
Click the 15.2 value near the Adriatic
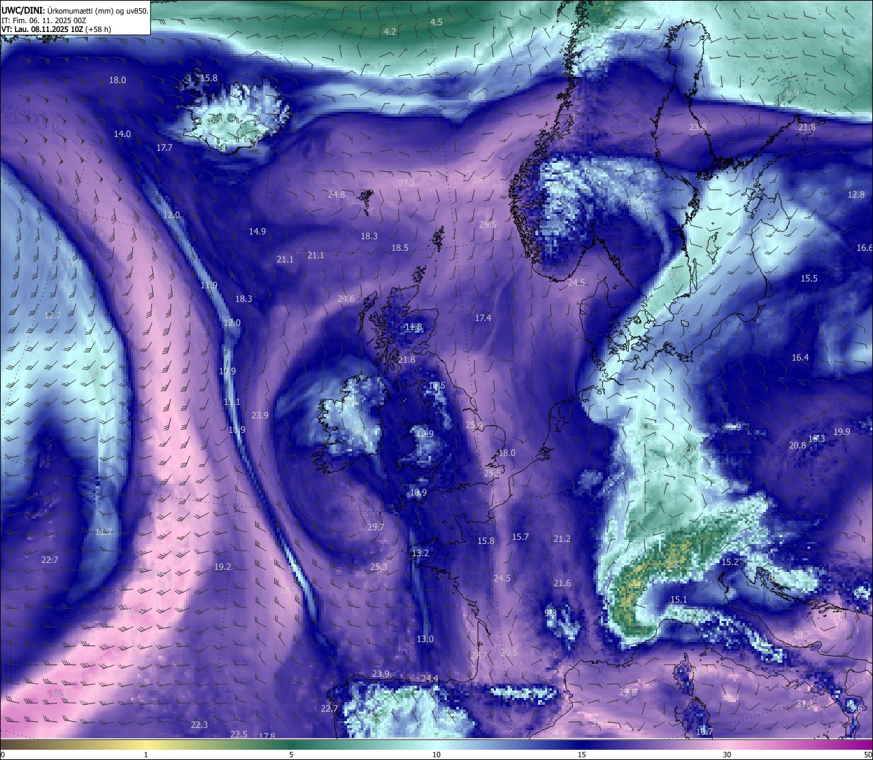(730, 562)
